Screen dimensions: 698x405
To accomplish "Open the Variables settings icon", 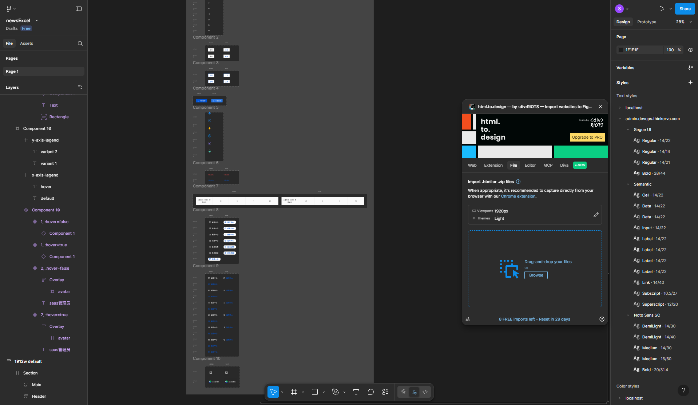I will pyautogui.click(x=690, y=68).
